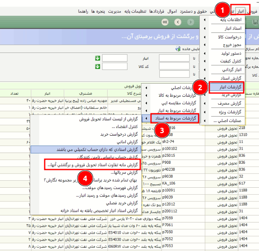Image resolution: width=259 pixels, height=251 pixels.
Task: Click the انبار filter input field
Action: 115,58
